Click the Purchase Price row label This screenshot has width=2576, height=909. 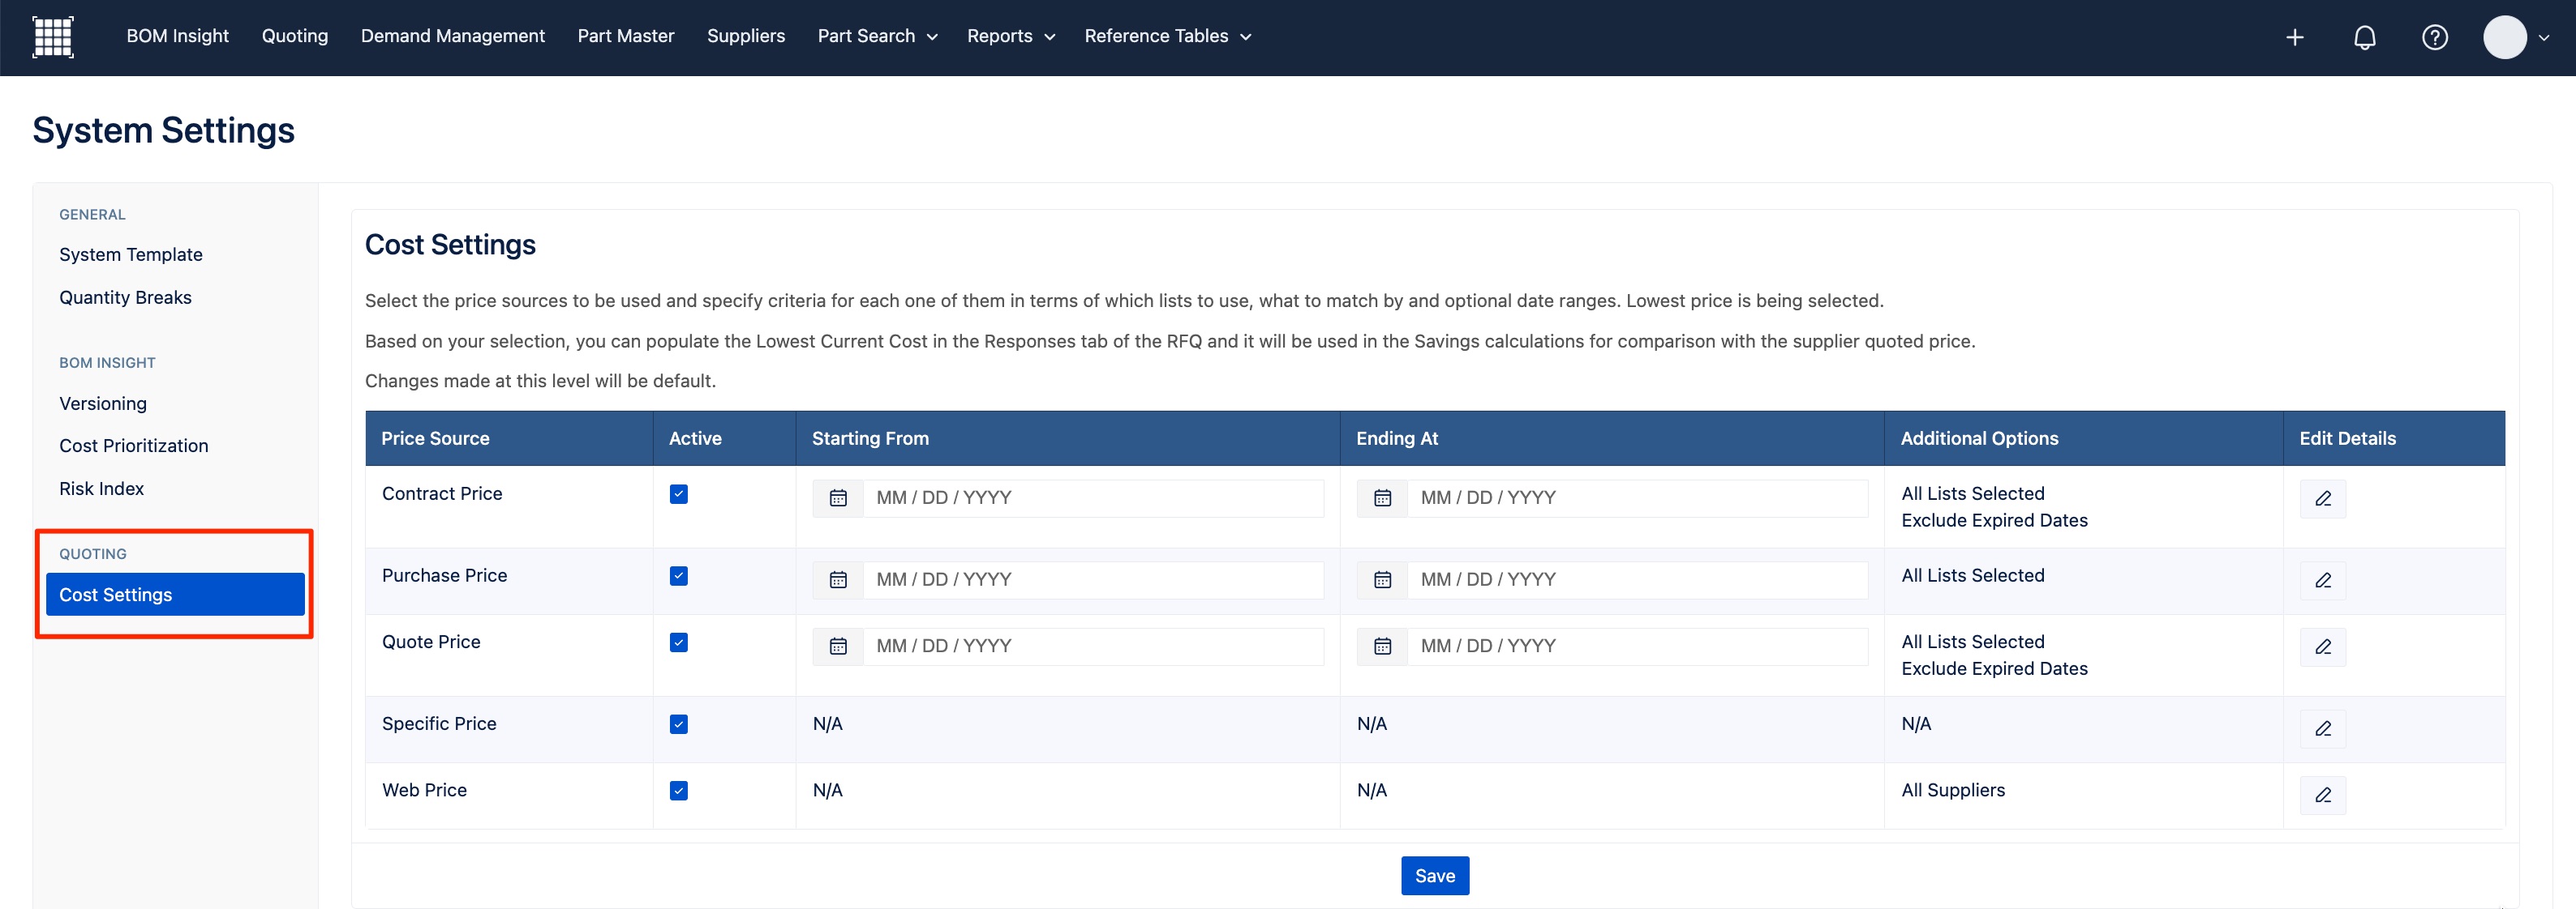[444, 575]
